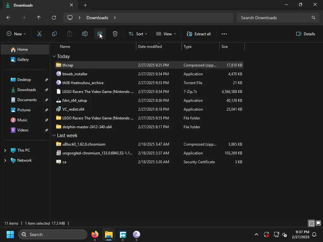Click the PC icon in address bar
Image resolution: width=323 pixels, height=242 pixels.
pyautogui.click(x=70, y=18)
